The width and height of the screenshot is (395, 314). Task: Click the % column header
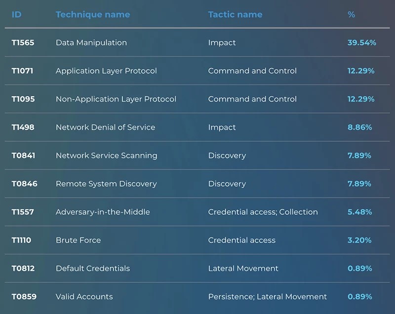(x=351, y=14)
